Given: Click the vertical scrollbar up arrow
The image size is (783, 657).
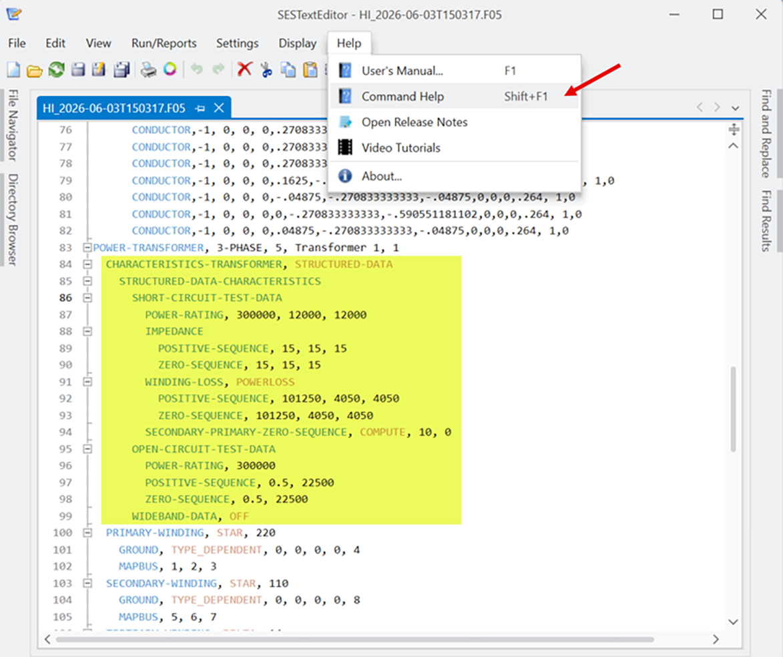Looking at the screenshot, I should pyautogui.click(x=733, y=146).
